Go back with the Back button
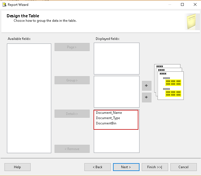Viewport: 201px width, 176px height. tap(97, 167)
